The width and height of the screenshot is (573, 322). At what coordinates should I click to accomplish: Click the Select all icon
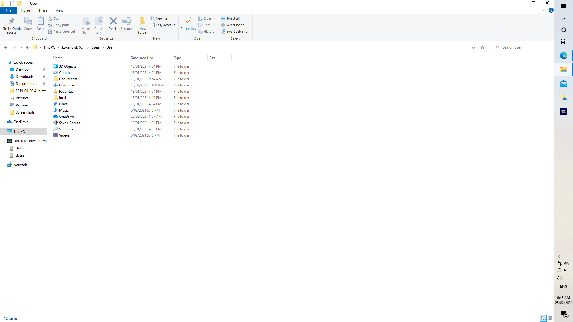point(223,18)
